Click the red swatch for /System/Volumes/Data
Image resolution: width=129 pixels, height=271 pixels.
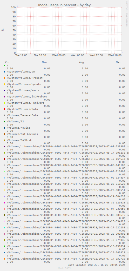pyautogui.click(x=4, y=109)
